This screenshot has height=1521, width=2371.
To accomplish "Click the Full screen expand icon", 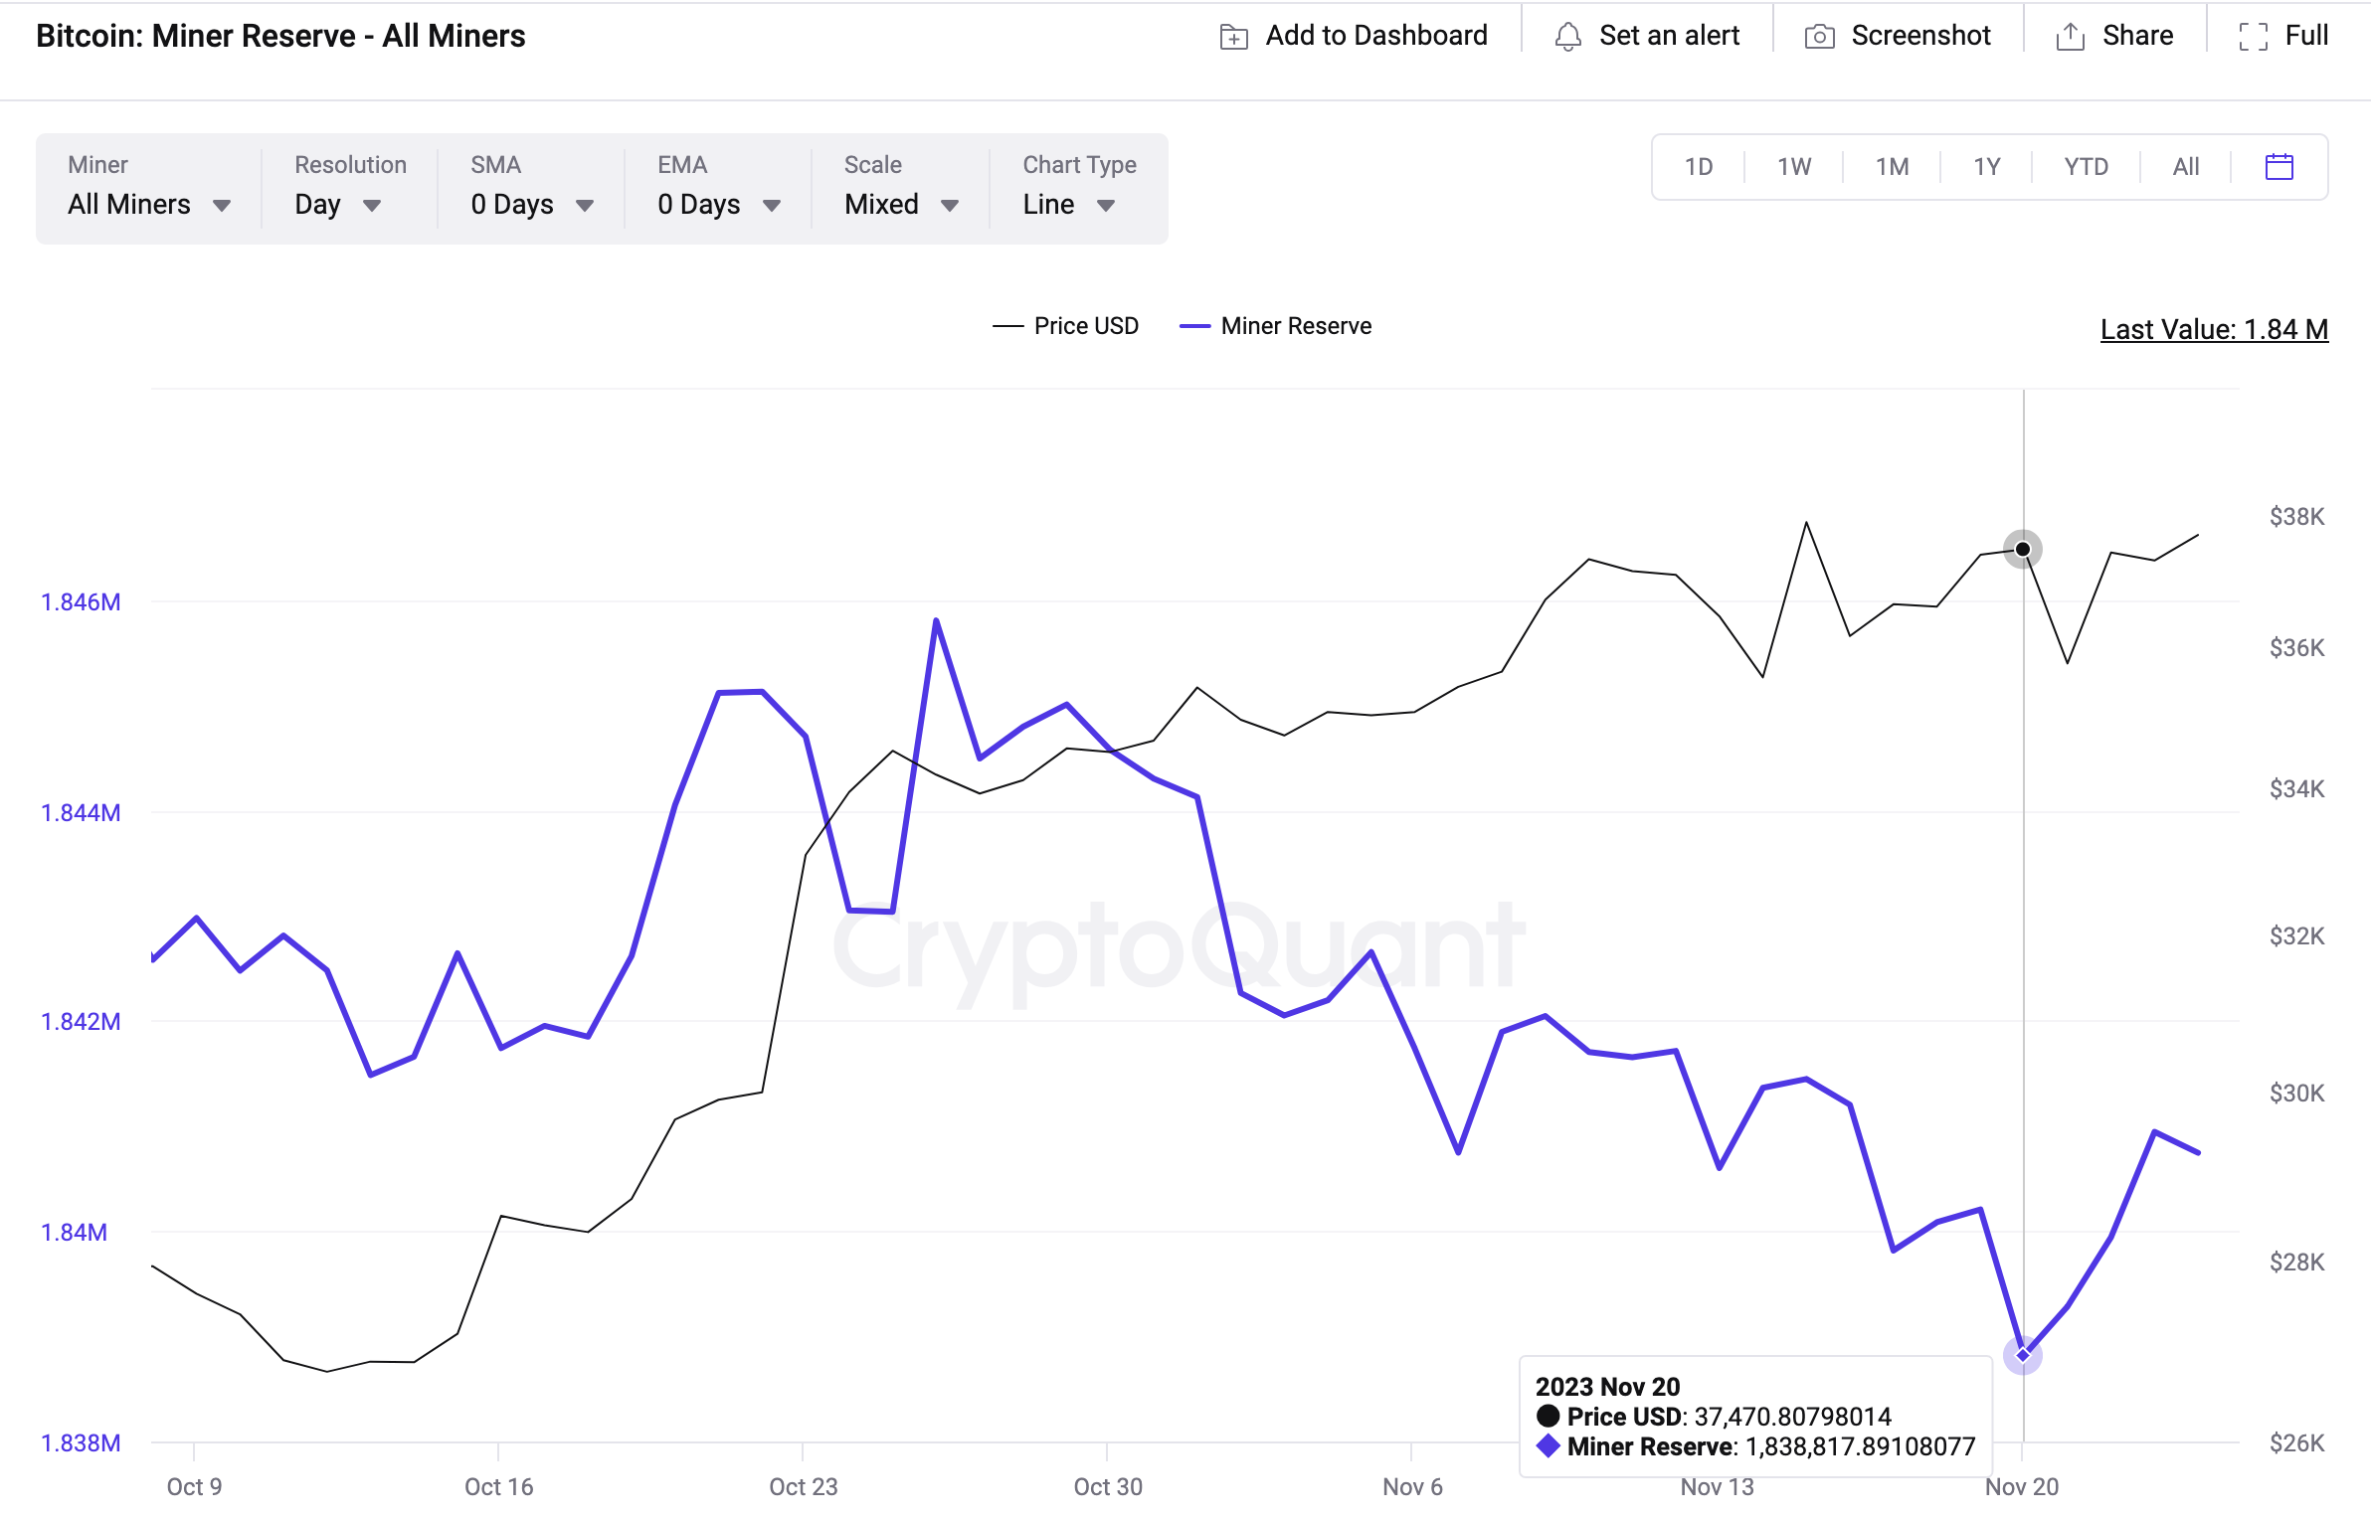I will coord(2253,37).
